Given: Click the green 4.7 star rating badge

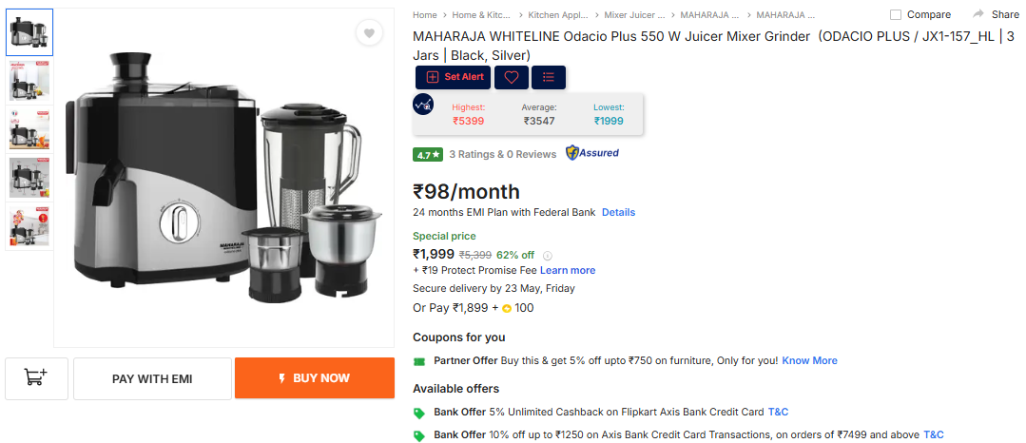Looking at the screenshot, I should coord(428,154).
